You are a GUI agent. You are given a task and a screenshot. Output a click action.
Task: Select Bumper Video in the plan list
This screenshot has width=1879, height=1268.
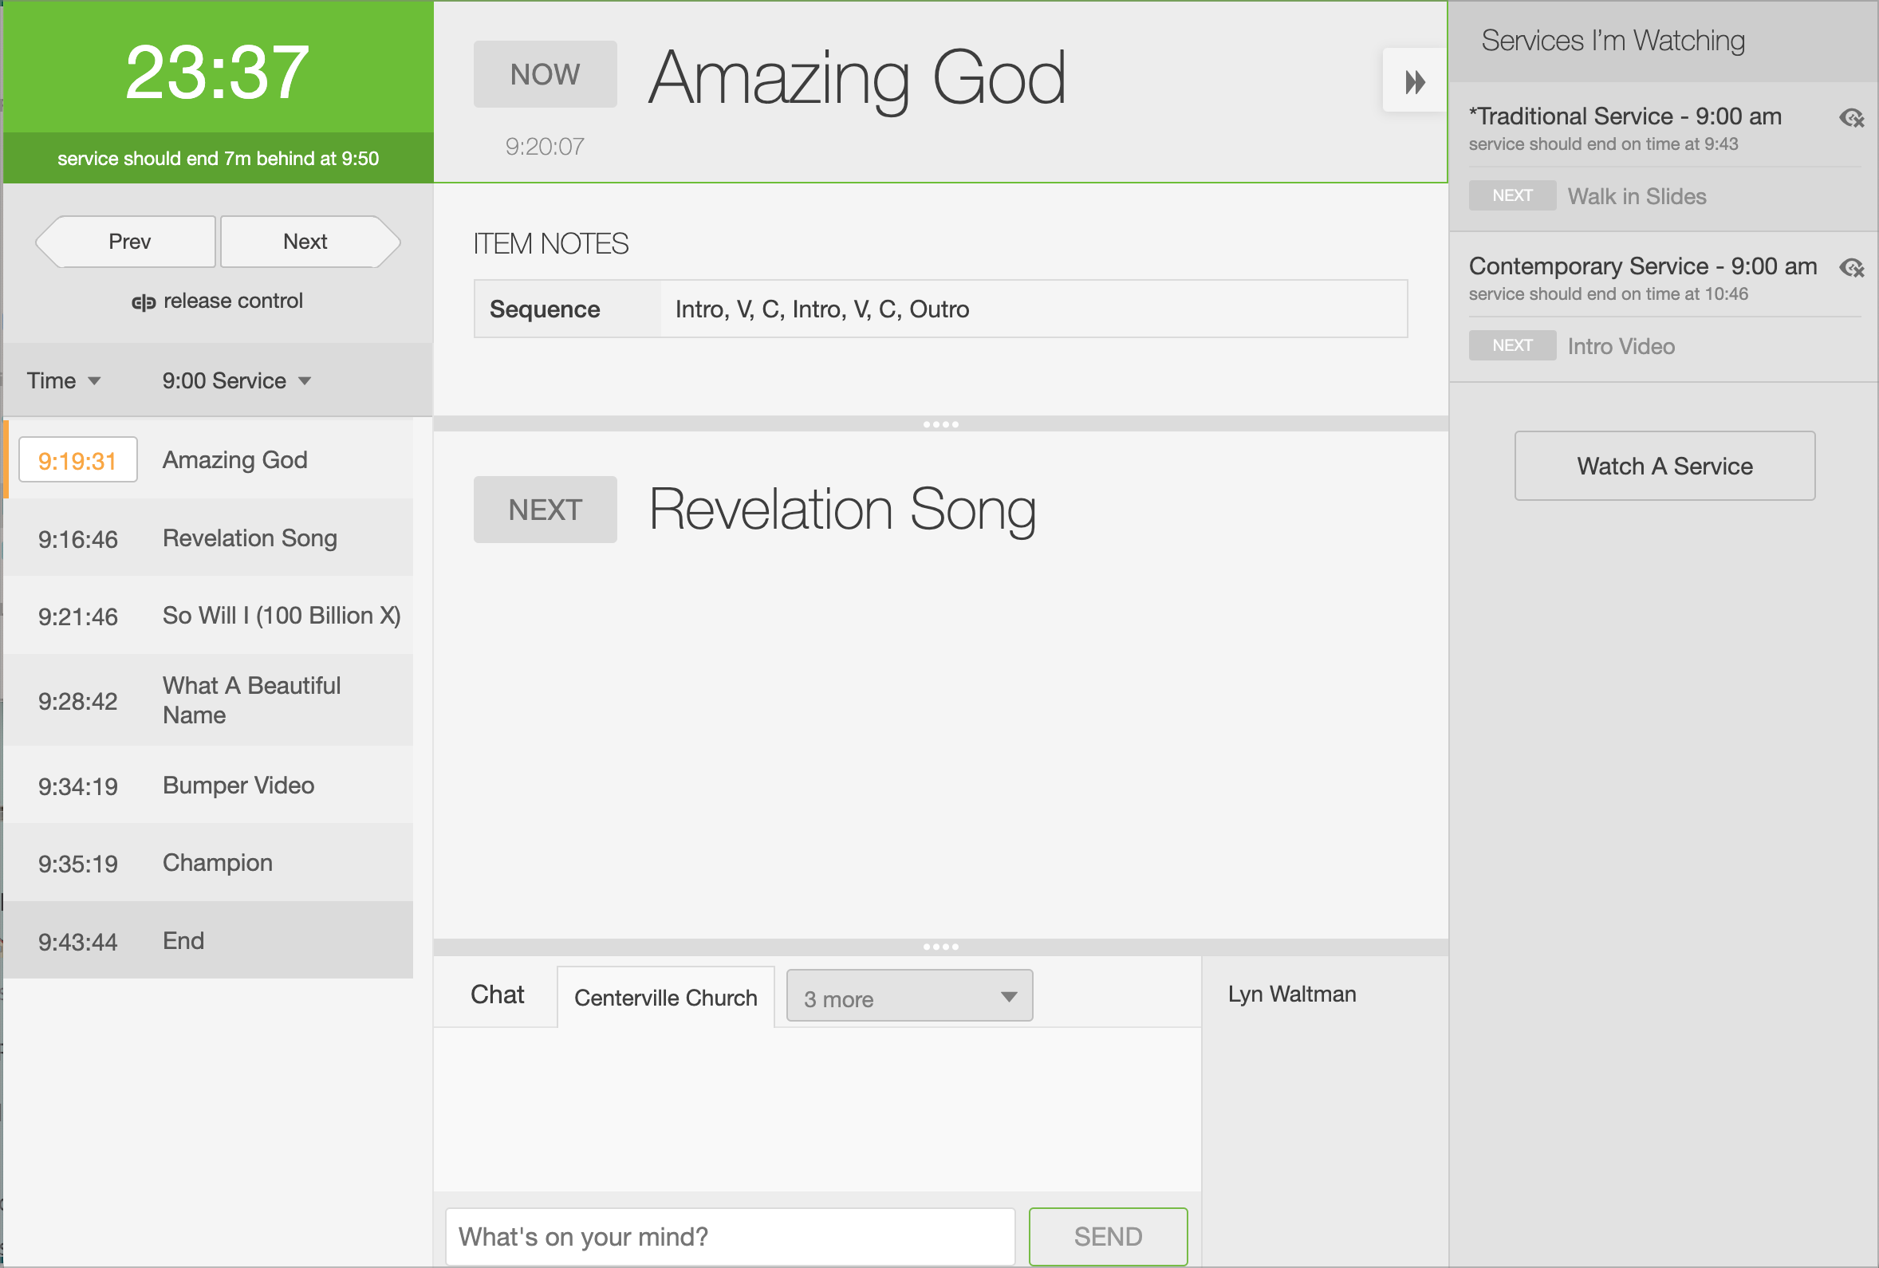pos(238,786)
